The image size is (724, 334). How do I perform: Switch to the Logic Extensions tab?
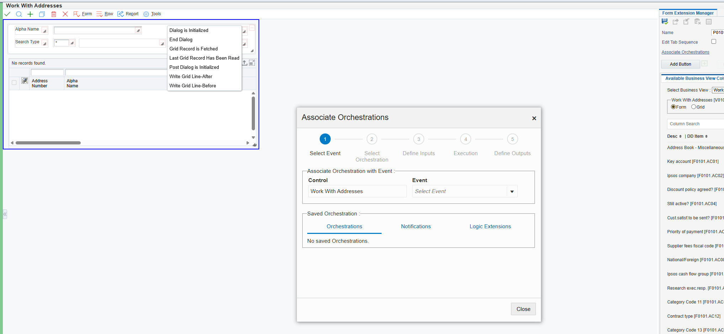coord(490,226)
